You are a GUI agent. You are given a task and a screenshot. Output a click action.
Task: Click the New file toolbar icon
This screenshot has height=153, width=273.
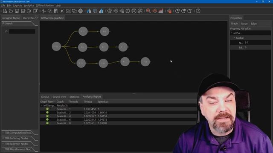pyautogui.click(x=5, y=11)
